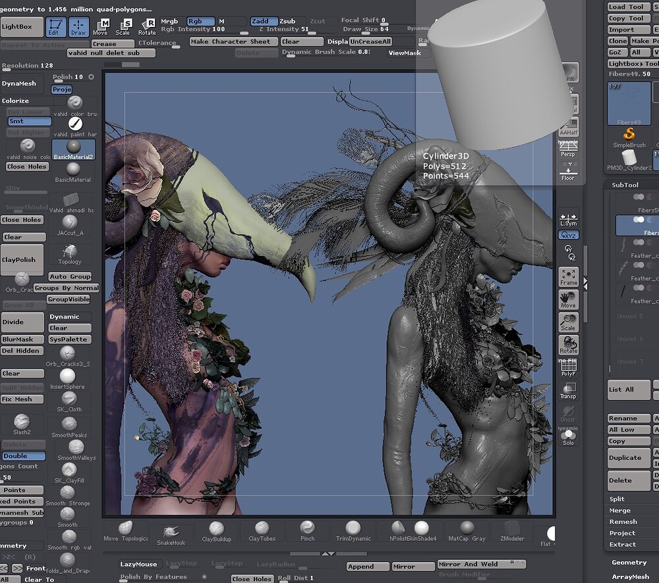Image resolution: width=659 pixels, height=583 pixels.
Task: Adjust the Draw Size slider
Action: pos(365,30)
